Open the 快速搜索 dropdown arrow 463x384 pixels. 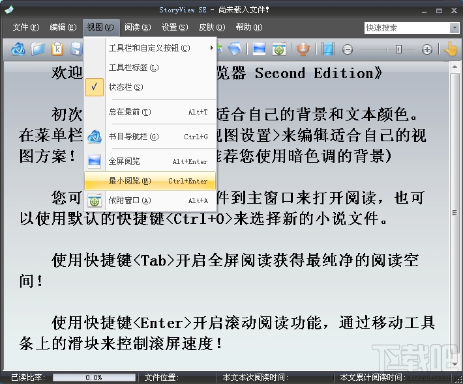click(x=454, y=28)
